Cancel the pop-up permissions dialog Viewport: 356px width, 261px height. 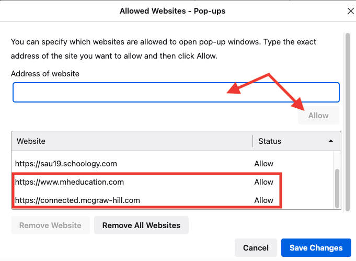(256, 248)
